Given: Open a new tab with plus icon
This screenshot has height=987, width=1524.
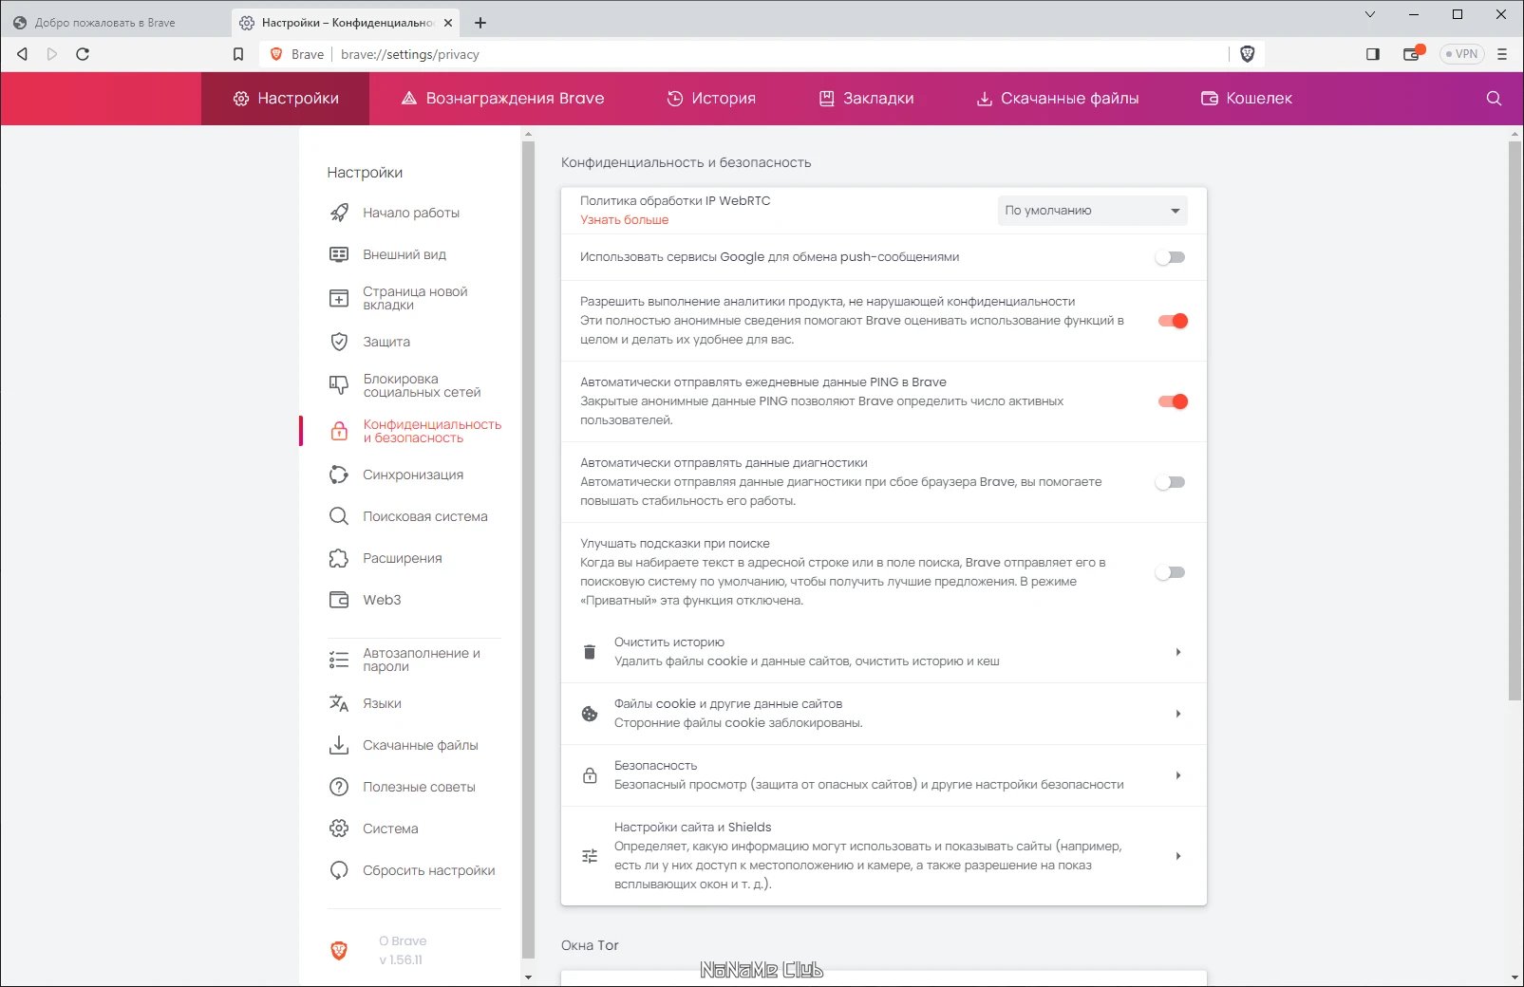Looking at the screenshot, I should point(480,23).
